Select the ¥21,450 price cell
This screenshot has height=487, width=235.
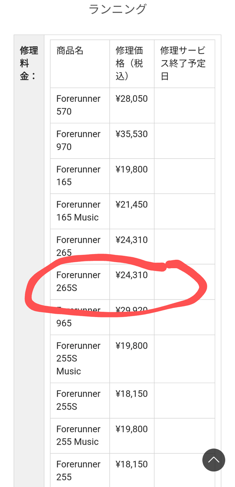(132, 211)
